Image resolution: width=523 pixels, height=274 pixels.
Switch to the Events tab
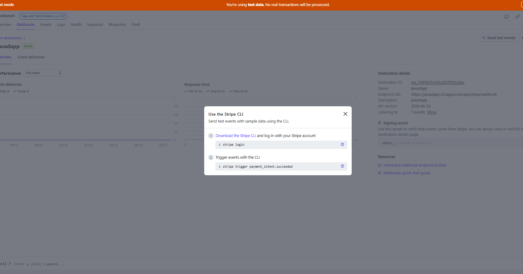pyautogui.click(x=46, y=25)
